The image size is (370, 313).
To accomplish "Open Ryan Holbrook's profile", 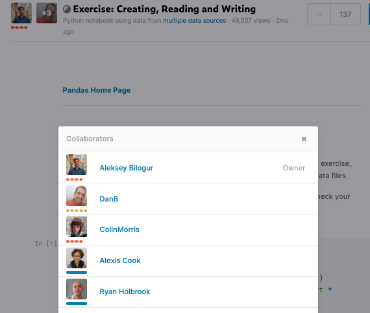I will (x=125, y=292).
